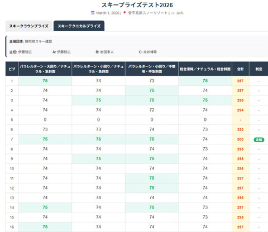
Task: Click examiner B's name 岩田孝人
Action: (x=107, y=52)
